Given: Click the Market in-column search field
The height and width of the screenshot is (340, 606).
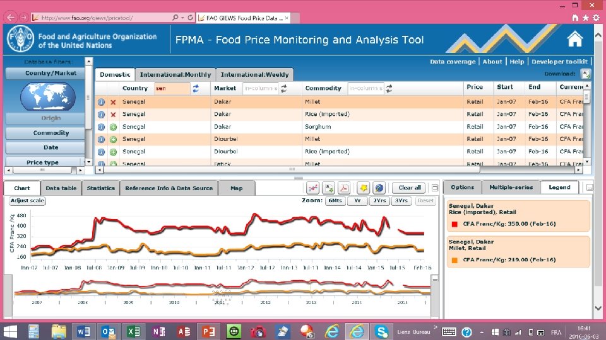Looking at the screenshot, I should pyautogui.click(x=260, y=88).
